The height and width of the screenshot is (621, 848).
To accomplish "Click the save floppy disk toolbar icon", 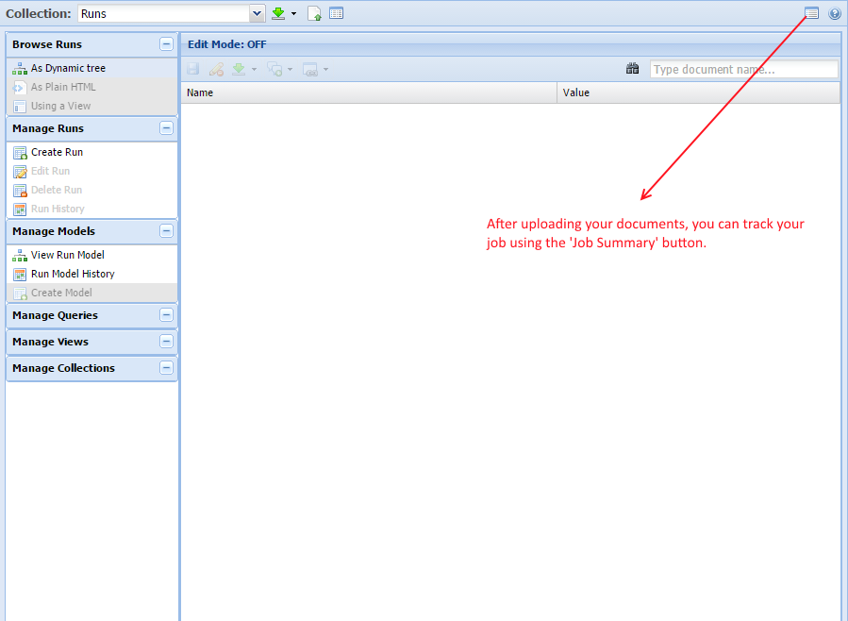I will point(193,69).
